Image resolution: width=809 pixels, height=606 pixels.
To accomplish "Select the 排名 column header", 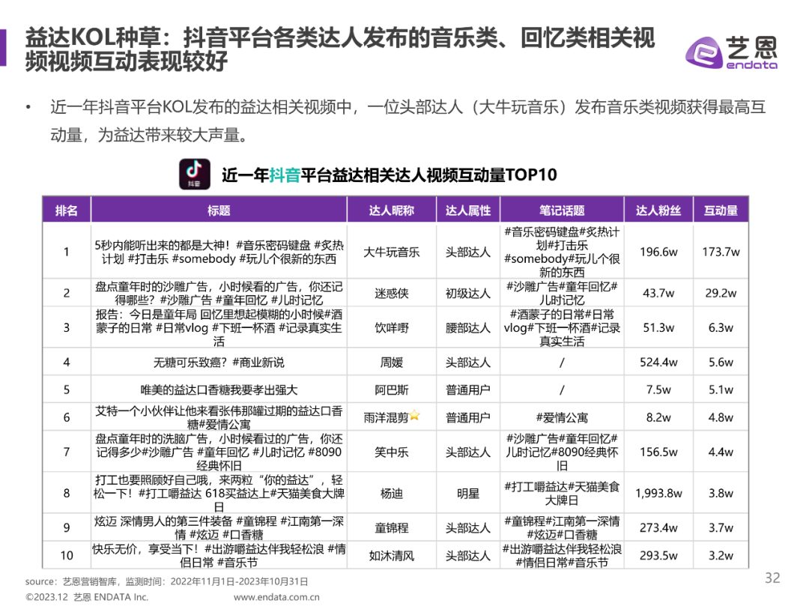I will [x=67, y=210].
